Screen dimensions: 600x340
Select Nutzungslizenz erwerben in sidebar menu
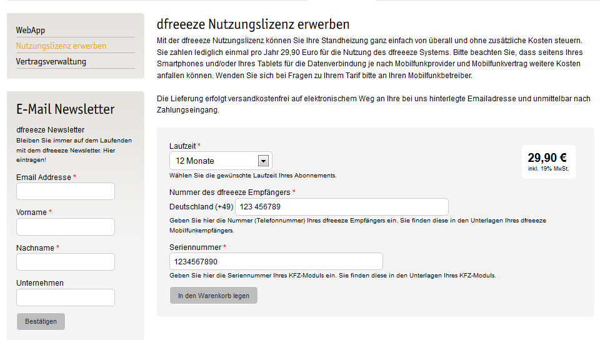(x=61, y=46)
